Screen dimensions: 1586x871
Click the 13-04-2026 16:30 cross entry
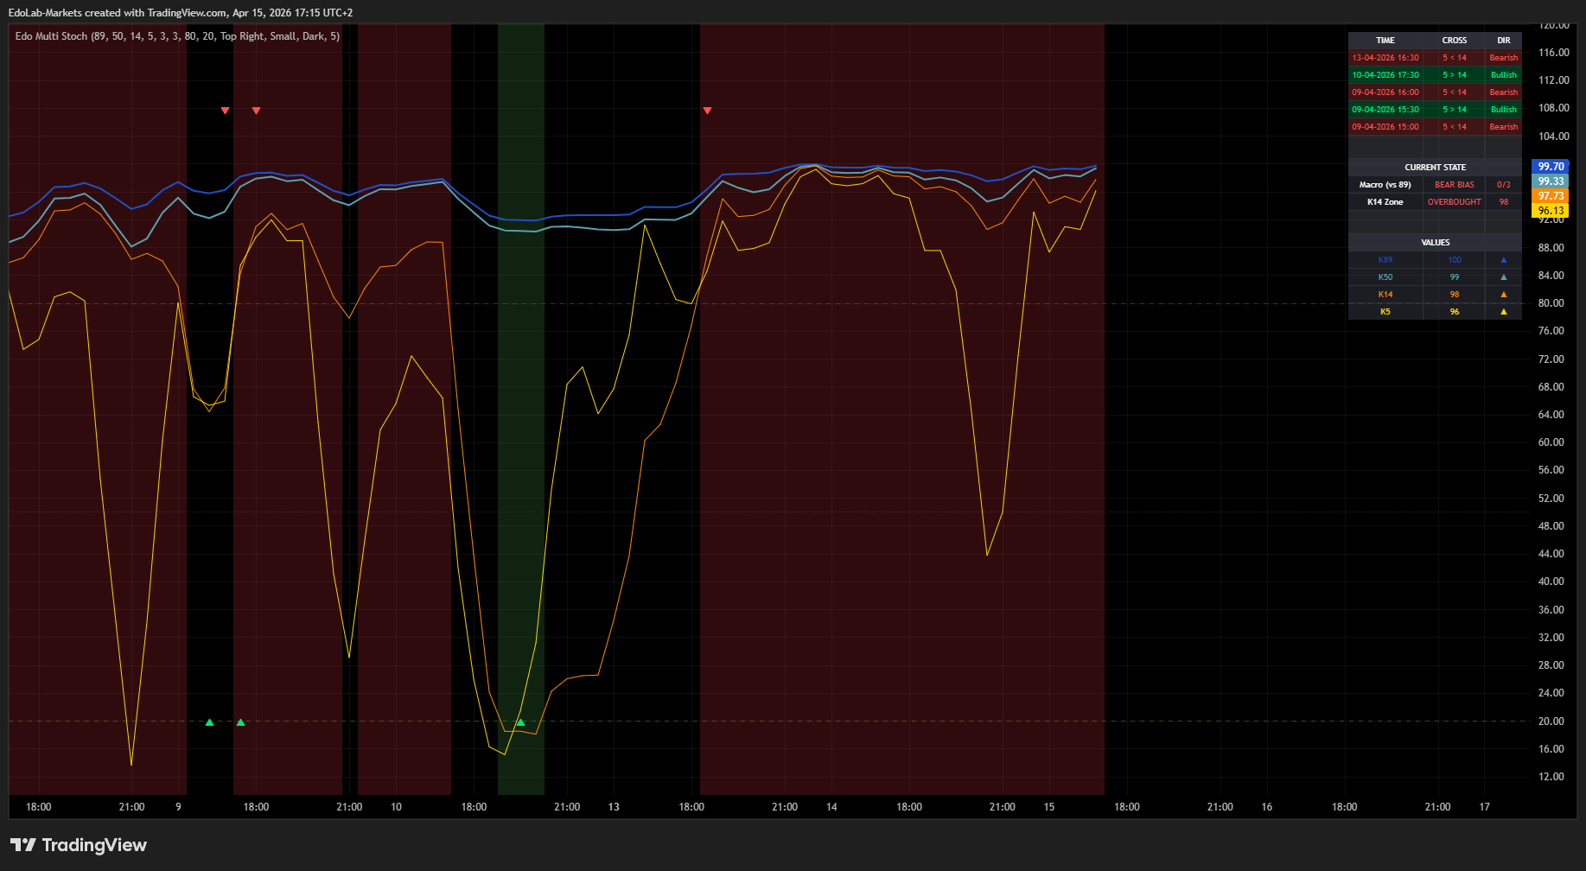point(1385,58)
